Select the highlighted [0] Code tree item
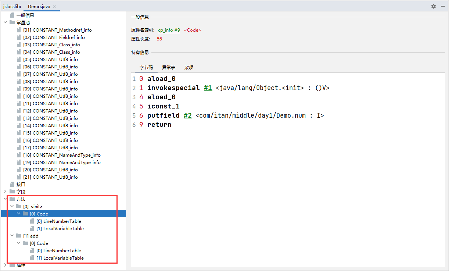 point(42,214)
